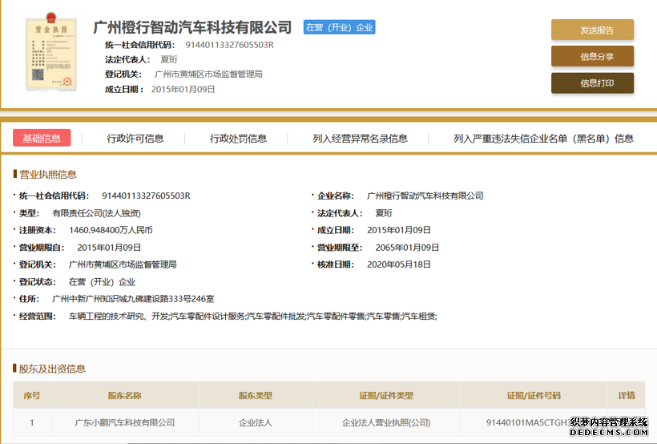The height and width of the screenshot is (444, 657).
Task: Open the 行政处罚信息 tab
Action: click(238, 139)
